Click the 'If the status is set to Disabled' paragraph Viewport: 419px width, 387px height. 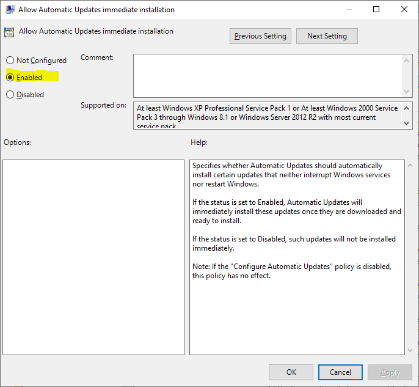pos(294,243)
